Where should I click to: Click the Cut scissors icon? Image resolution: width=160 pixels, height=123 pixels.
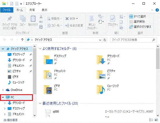[x=41, y=17]
